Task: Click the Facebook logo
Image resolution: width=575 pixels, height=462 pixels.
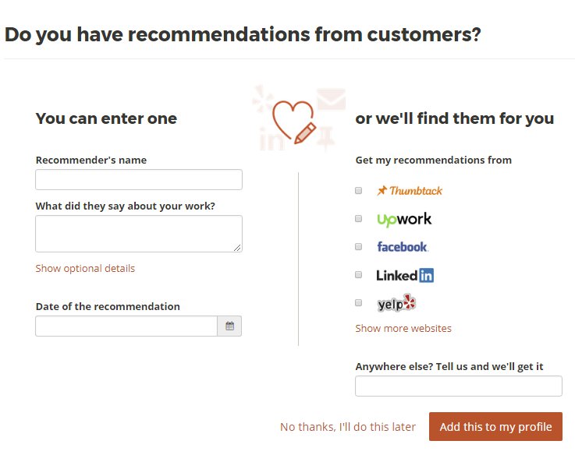Action: [402, 247]
